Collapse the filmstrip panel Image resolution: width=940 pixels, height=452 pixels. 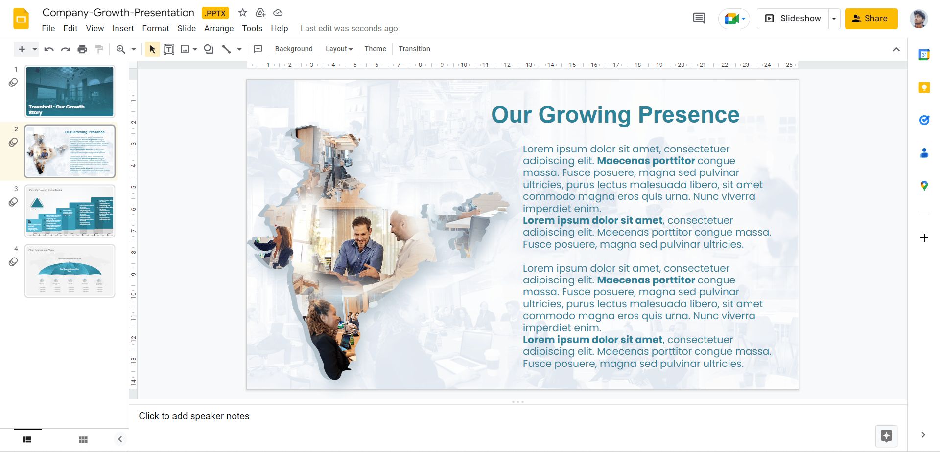120,439
